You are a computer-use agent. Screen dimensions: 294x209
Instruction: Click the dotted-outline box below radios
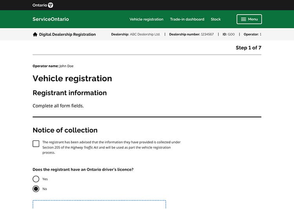(99, 204)
